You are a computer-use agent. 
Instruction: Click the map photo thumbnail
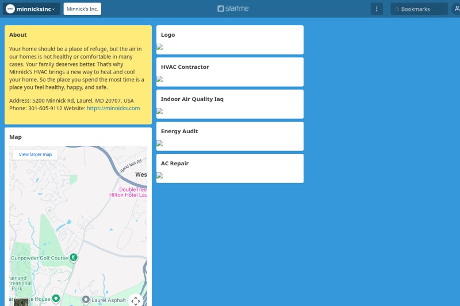[21, 302]
